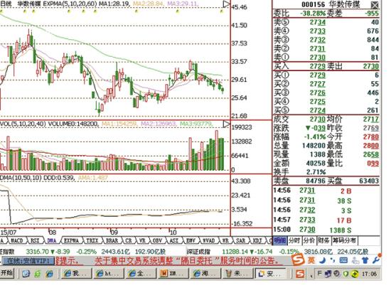Switch to taskbar window labeled 我...
Image resolution: width=391 pixels, height=293 pixels.
pyautogui.click(x=76, y=274)
